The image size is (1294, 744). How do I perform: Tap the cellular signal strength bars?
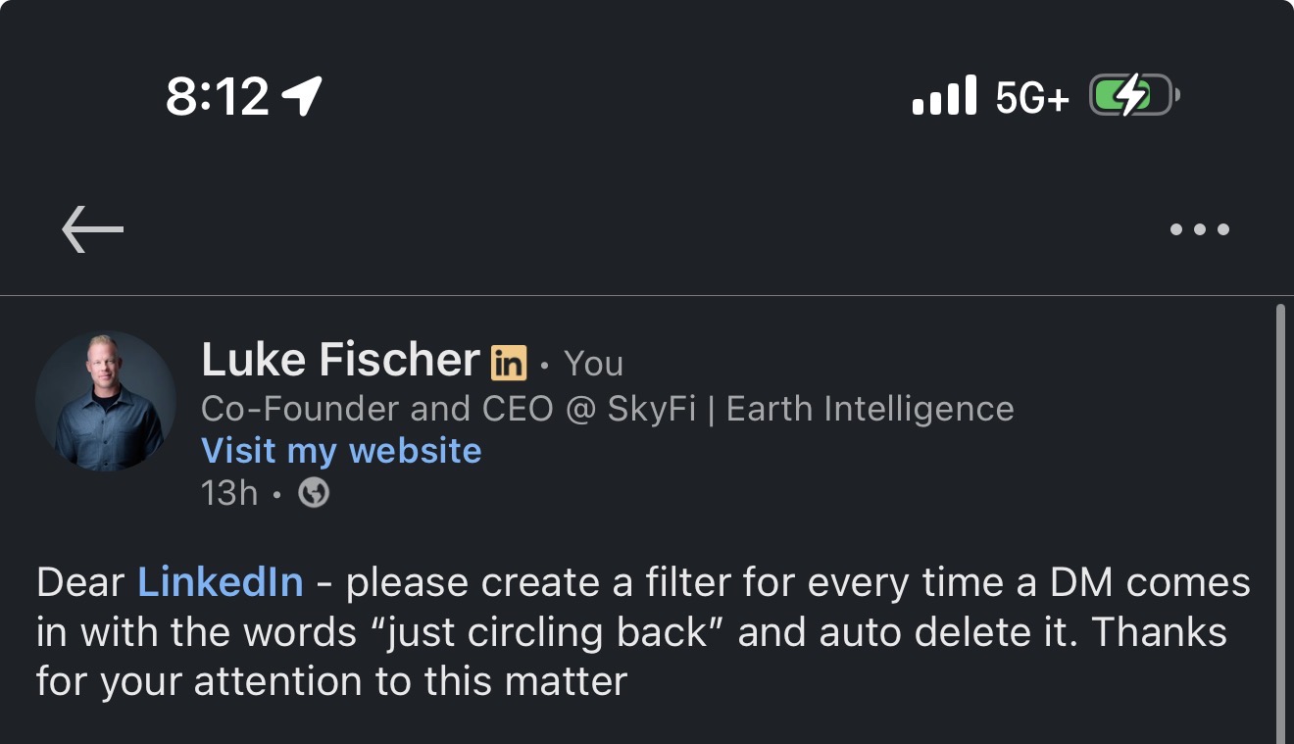pos(942,97)
